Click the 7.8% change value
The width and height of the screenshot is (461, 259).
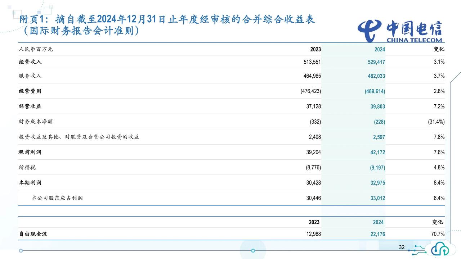439,137
